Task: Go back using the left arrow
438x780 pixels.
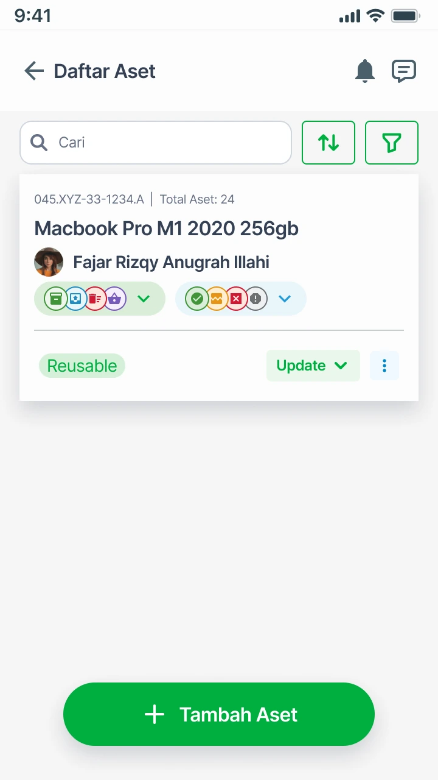Action: 34,71
